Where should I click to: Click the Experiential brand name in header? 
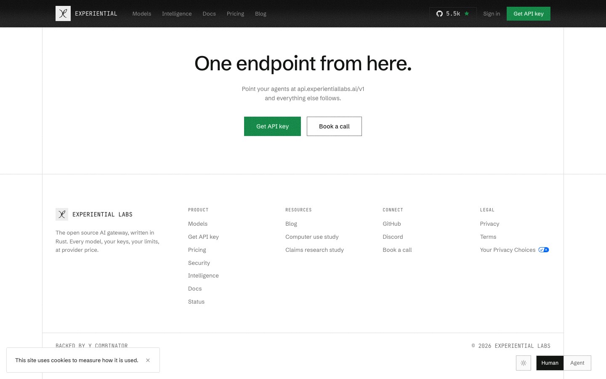point(96,13)
